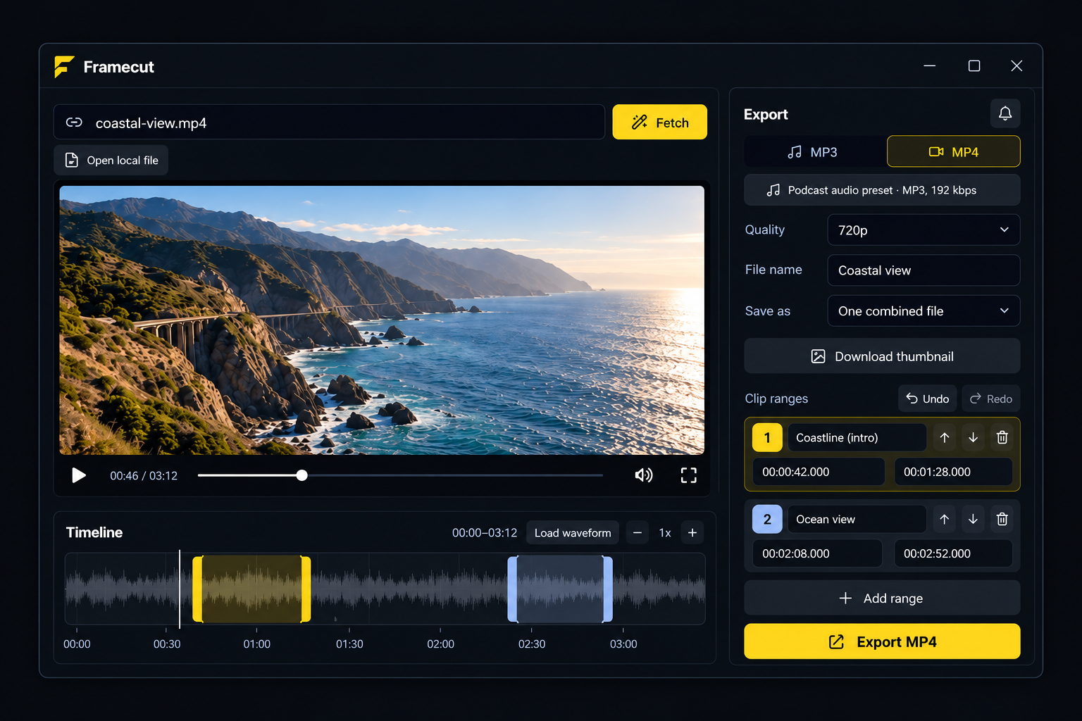1082x721 pixels.
Task: Select range number 1 badge
Action: 767,438
